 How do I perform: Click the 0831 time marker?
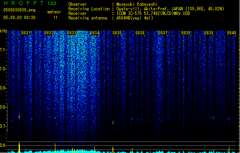pyautogui.click(x=26, y=33)
